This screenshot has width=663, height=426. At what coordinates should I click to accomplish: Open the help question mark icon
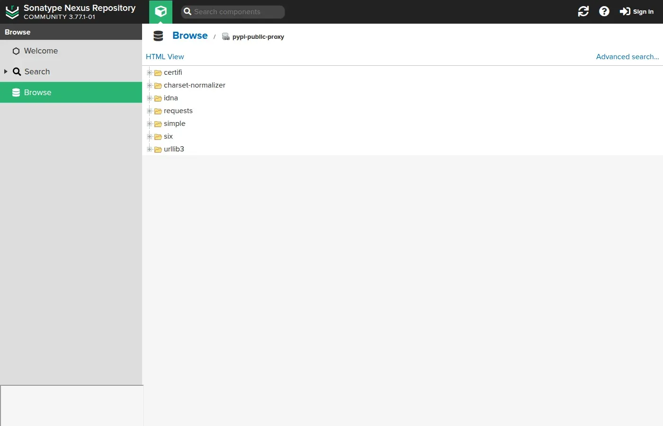coord(604,11)
